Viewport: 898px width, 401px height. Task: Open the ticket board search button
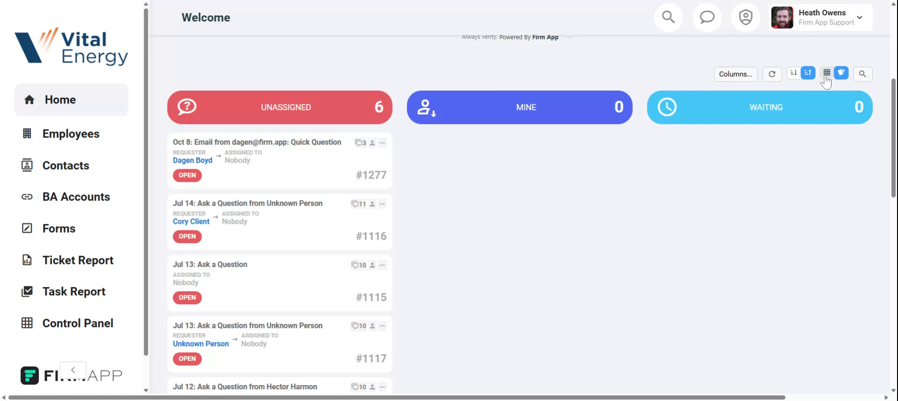(x=862, y=74)
